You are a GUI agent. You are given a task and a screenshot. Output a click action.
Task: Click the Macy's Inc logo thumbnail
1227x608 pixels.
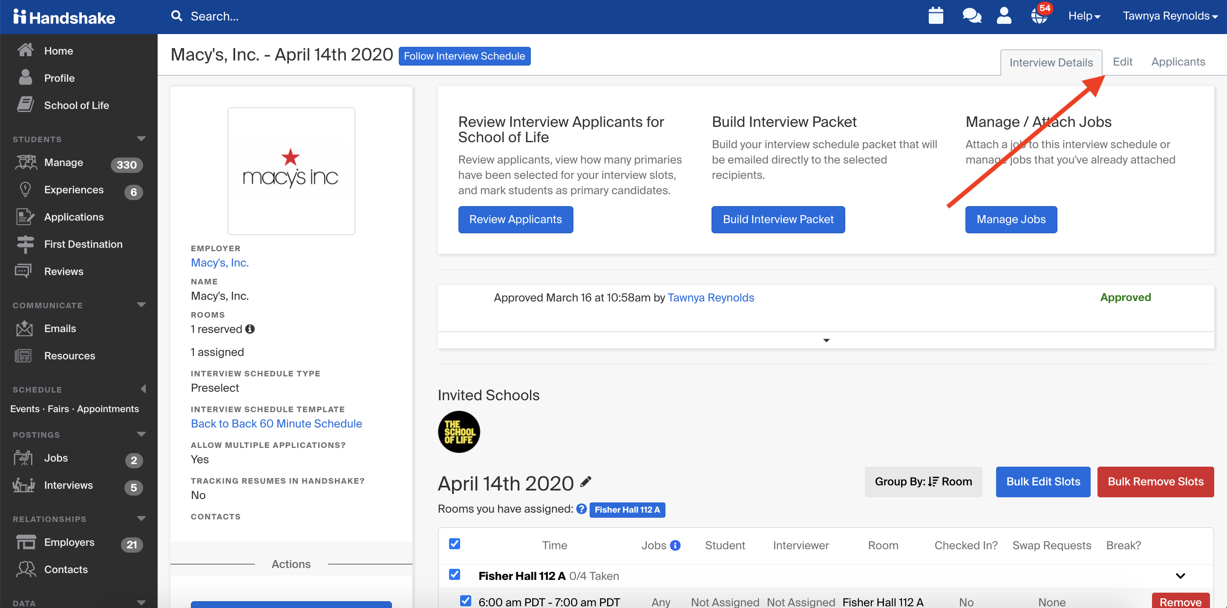point(291,171)
